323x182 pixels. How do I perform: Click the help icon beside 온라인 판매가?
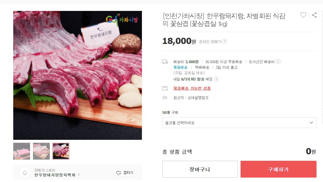coord(225,42)
